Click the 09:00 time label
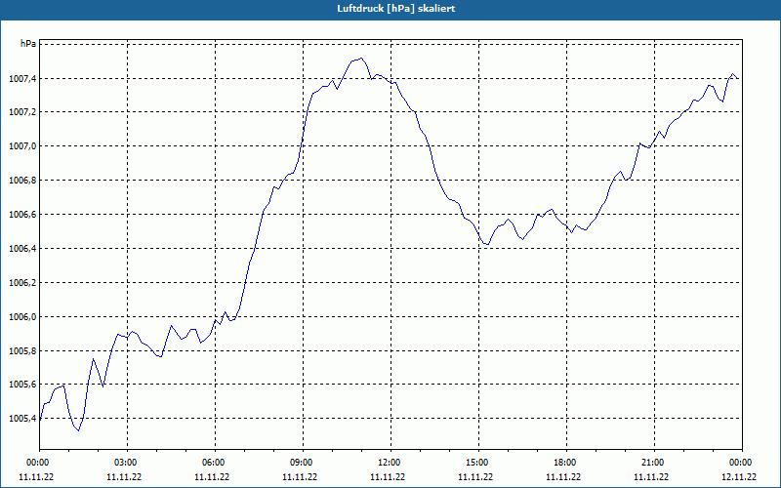The image size is (781, 488). (x=301, y=462)
